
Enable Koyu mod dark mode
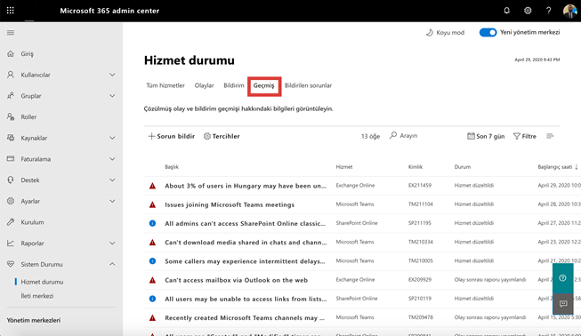coord(445,33)
